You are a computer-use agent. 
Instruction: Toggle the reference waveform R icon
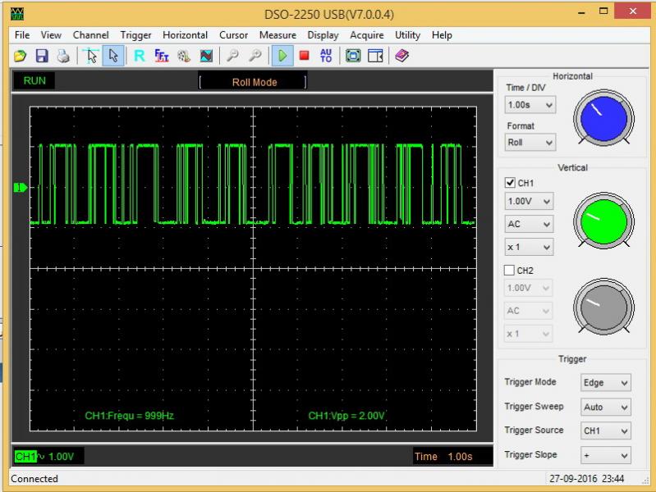[140, 56]
